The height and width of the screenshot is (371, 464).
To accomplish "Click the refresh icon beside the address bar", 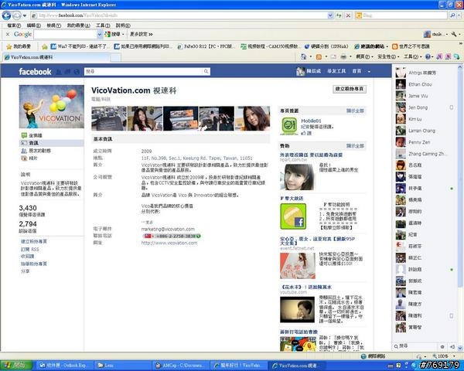I will (339, 15).
